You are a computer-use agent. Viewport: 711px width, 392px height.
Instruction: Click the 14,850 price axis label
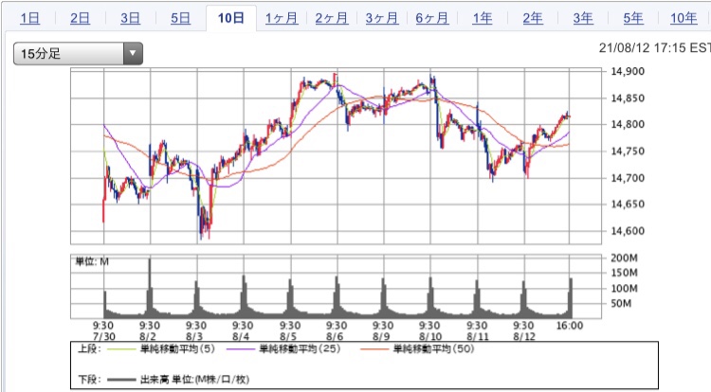pos(628,98)
